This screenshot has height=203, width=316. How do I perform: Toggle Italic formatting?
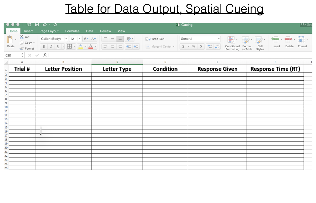(x=51, y=47)
